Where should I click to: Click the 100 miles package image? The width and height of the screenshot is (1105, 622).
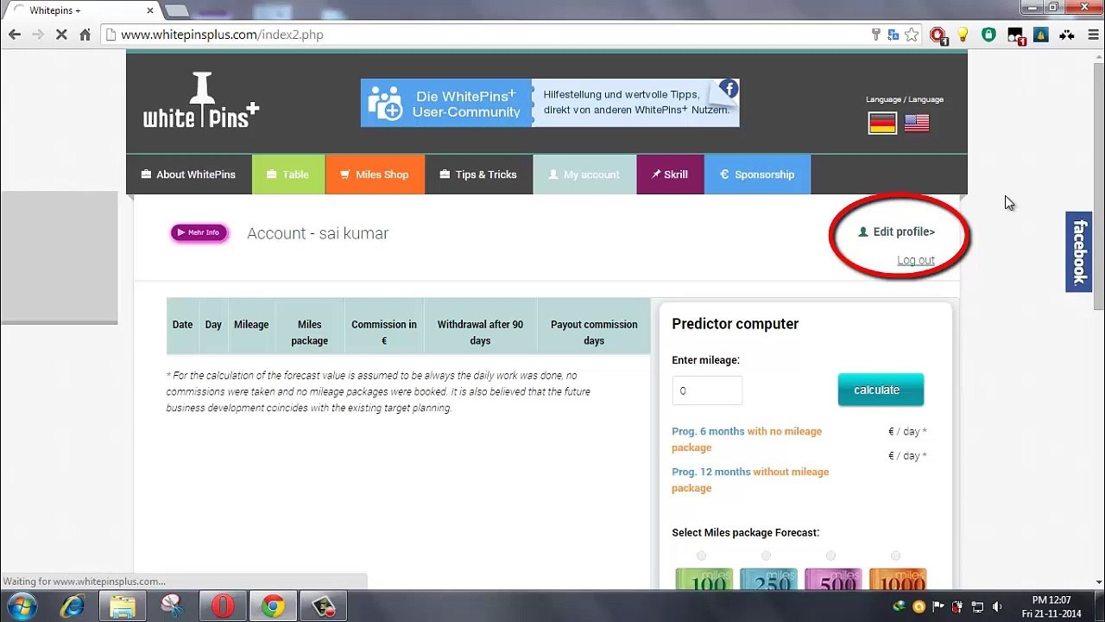click(x=704, y=578)
